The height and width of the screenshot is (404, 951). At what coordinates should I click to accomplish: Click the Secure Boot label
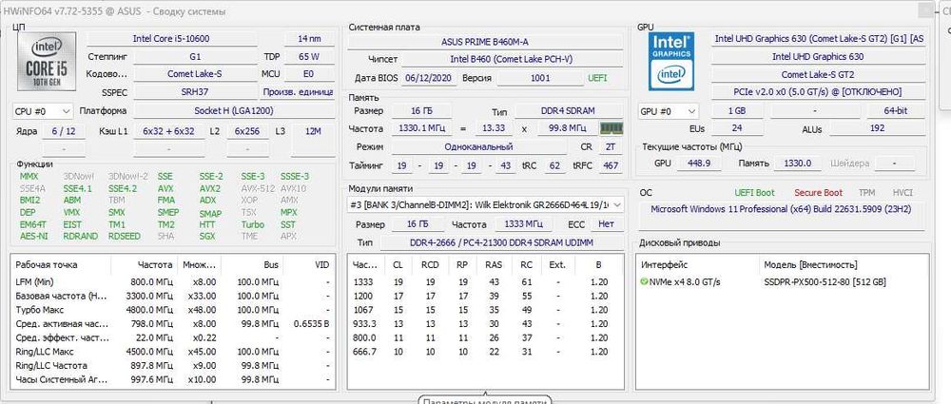coord(818,193)
